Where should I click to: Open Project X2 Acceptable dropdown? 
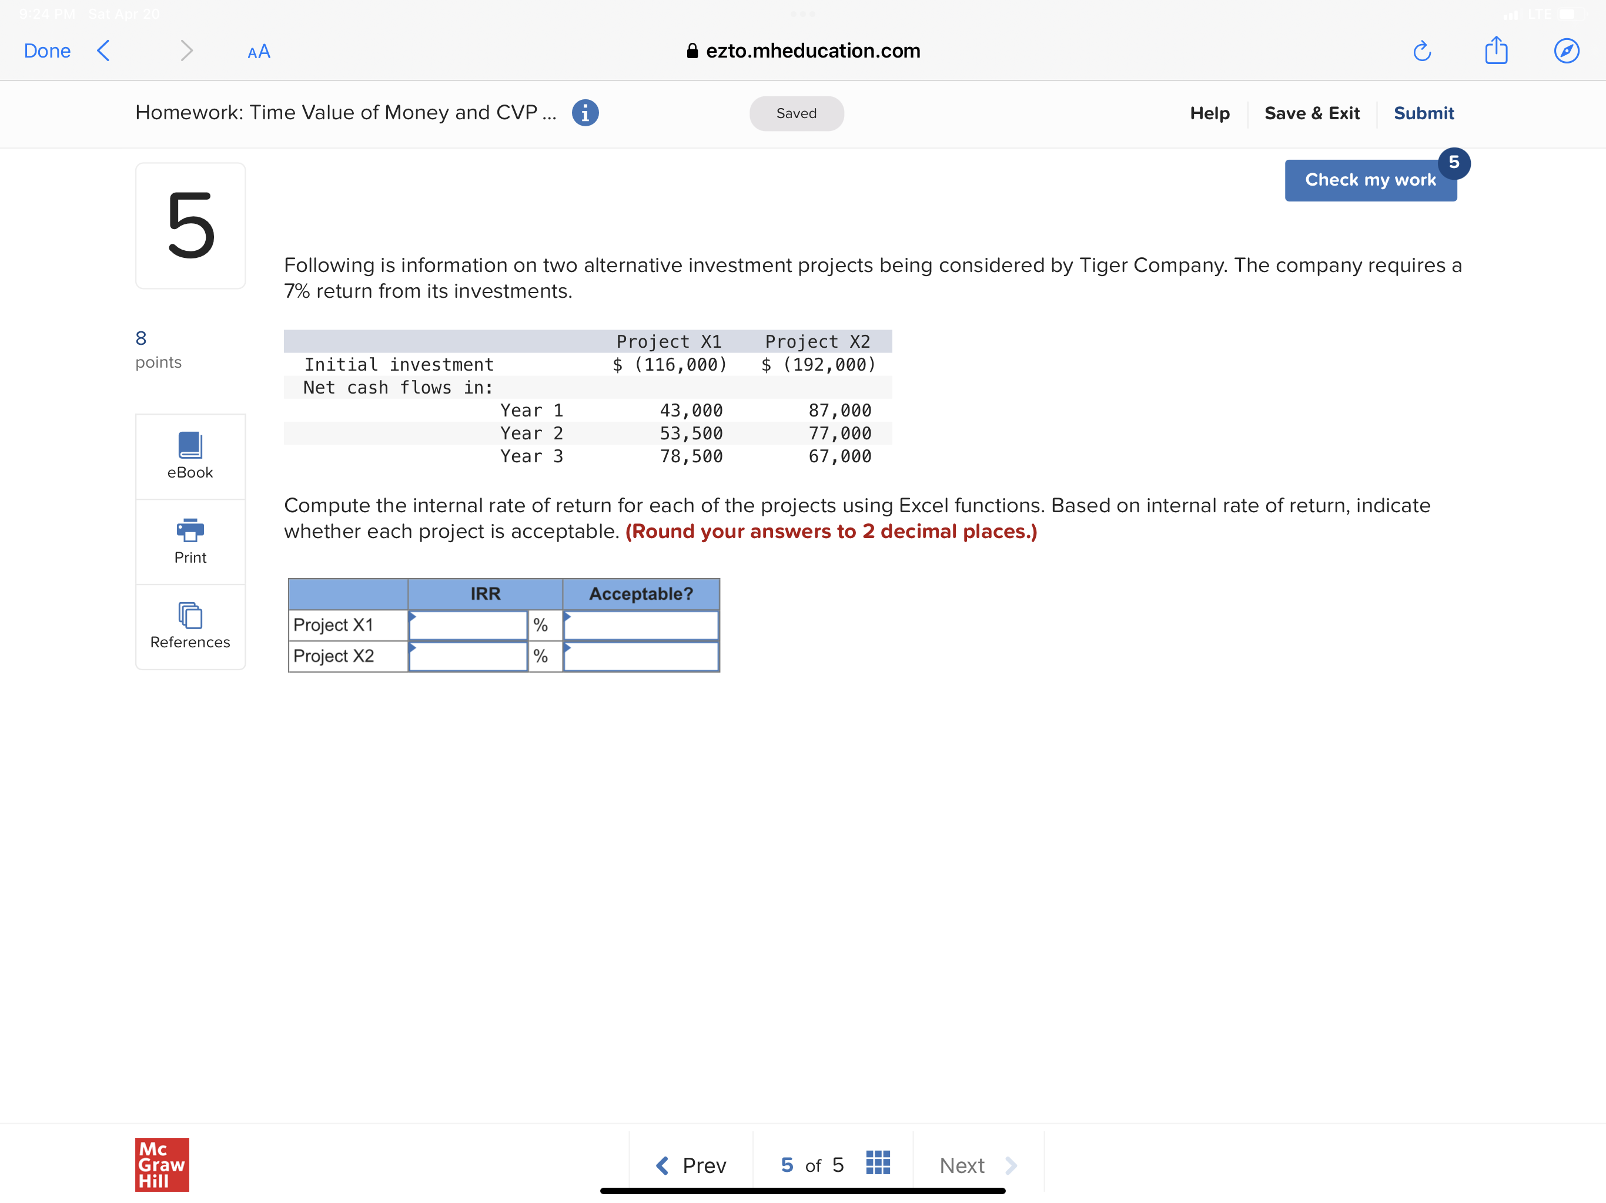[641, 657]
